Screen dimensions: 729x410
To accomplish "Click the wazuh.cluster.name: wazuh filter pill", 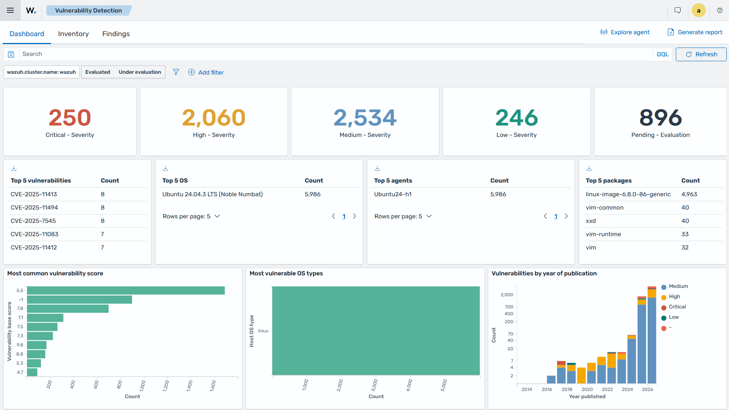I will [x=41, y=72].
